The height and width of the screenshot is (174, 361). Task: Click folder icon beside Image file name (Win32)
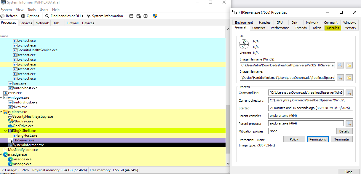349,65
